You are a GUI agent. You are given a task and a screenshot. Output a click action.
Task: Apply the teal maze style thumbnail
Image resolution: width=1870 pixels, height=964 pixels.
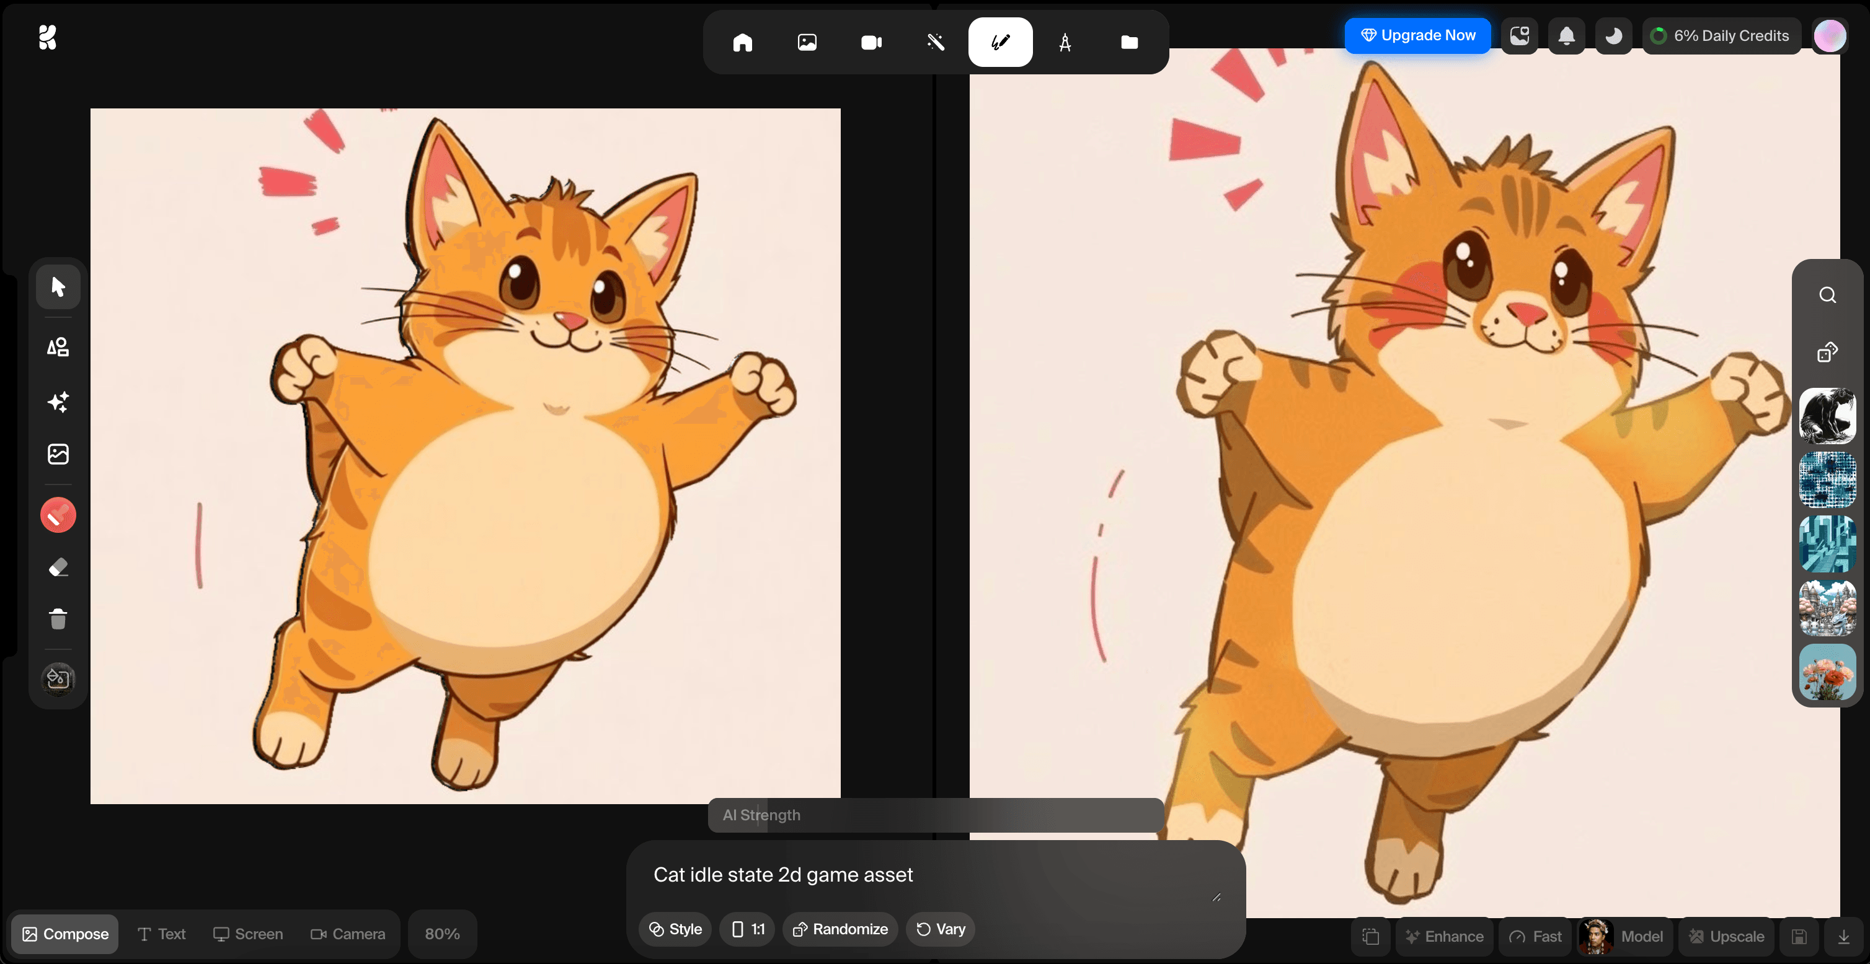[x=1827, y=544]
